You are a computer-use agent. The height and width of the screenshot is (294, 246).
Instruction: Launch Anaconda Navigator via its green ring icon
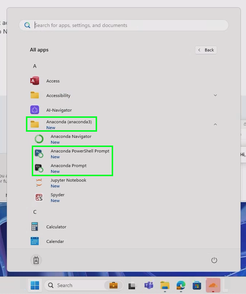point(39,139)
